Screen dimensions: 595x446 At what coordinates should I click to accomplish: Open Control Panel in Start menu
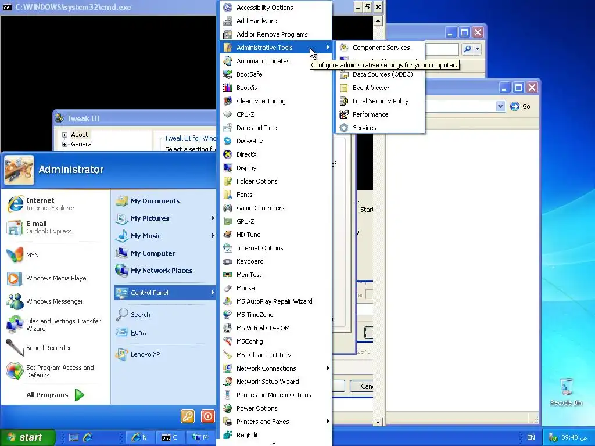point(164,293)
